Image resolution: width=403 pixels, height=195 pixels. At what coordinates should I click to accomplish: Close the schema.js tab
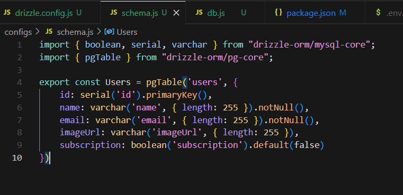(x=176, y=13)
